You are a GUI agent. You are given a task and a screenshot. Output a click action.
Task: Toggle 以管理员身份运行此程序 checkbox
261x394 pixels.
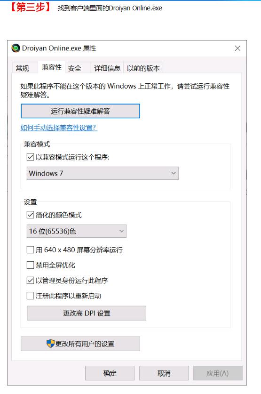point(30,281)
